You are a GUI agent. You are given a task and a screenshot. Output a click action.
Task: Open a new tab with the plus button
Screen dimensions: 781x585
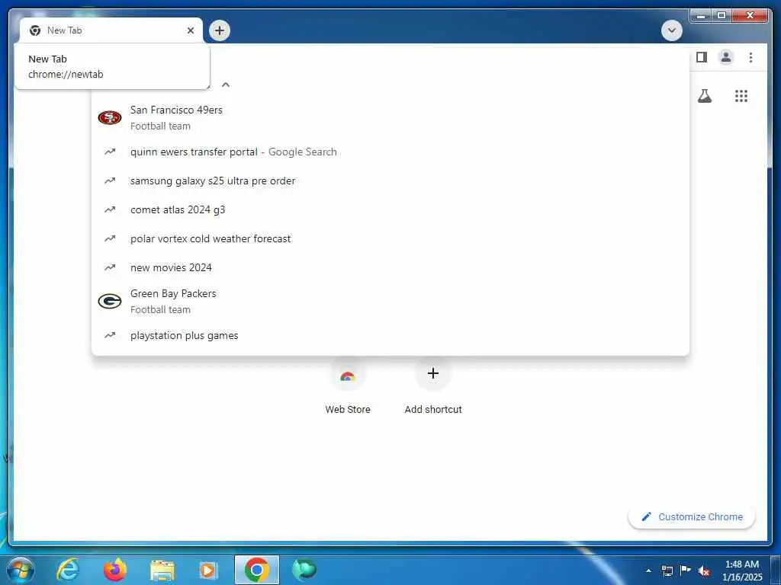219,30
